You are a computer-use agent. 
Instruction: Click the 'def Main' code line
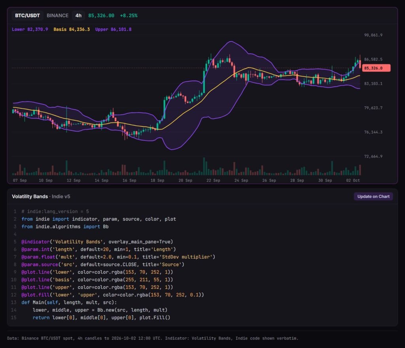[x=69, y=302]
